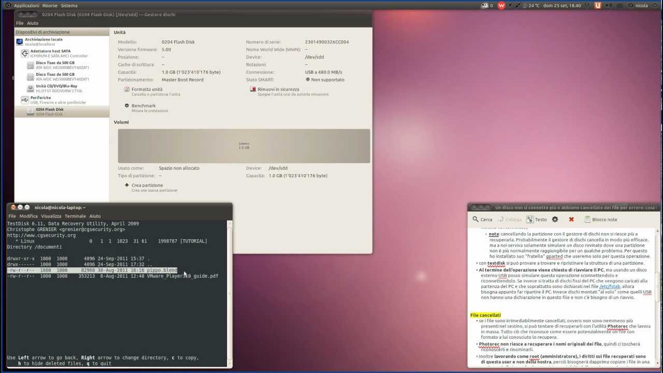Click the terminal window title bar

[x=120, y=207]
